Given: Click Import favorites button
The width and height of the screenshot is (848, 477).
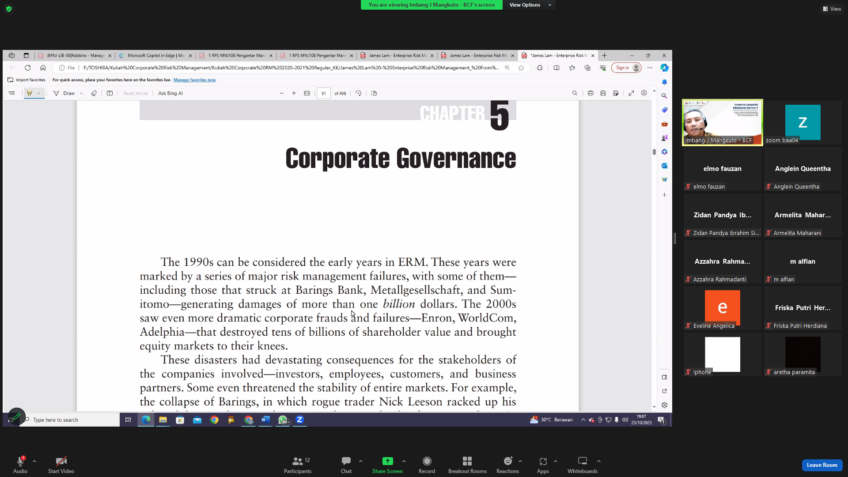Looking at the screenshot, I should [26, 80].
